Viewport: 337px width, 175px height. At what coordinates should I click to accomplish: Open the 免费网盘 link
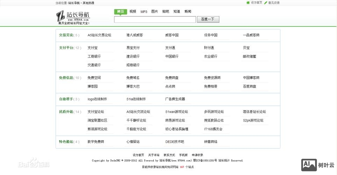click(172, 78)
